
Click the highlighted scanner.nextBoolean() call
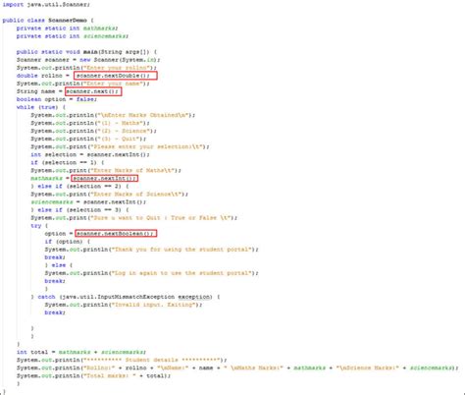(x=116, y=234)
